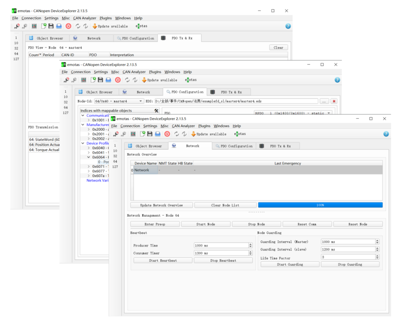The width and height of the screenshot is (401, 326).
Task: Click Guarding Interval (slave) 1200 ms field
Action: point(348,249)
